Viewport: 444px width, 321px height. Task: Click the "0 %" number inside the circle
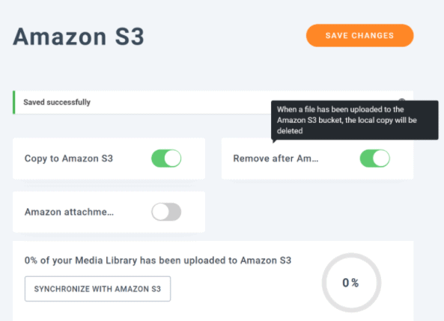[350, 283]
